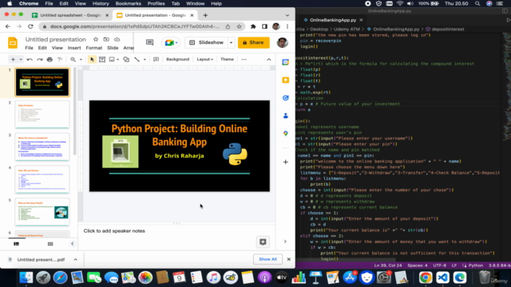
Task: Open the Slideshow options dropdown arrow
Action: [231, 42]
